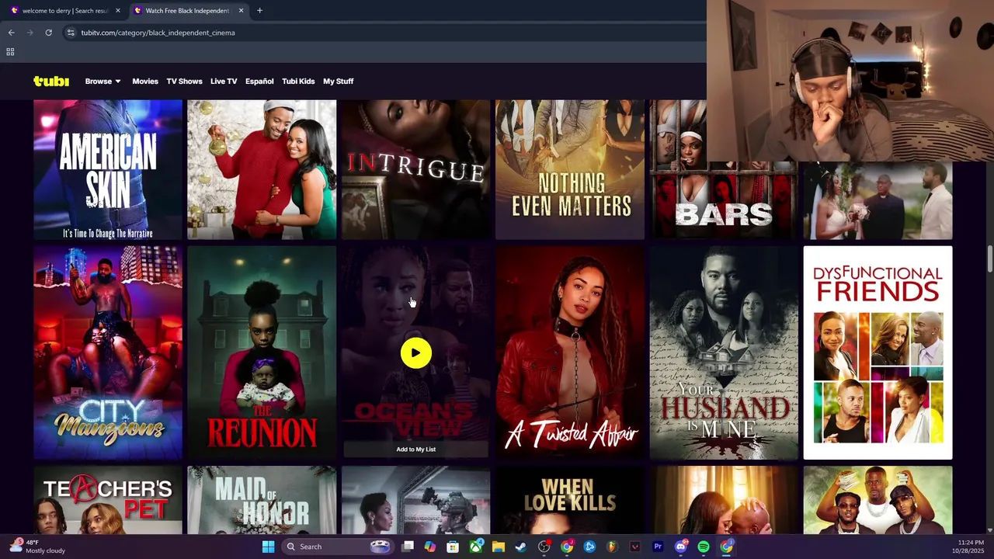994x559 pixels.
Task: Open the Nothing Even Matters poster
Action: [x=570, y=169]
